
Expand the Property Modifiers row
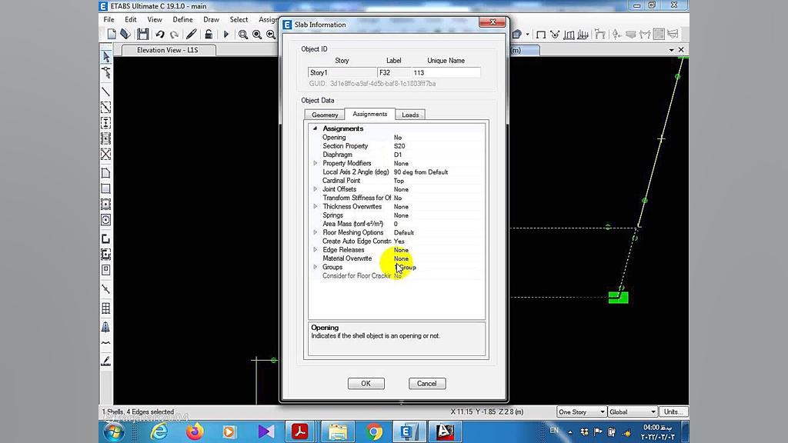316,163
